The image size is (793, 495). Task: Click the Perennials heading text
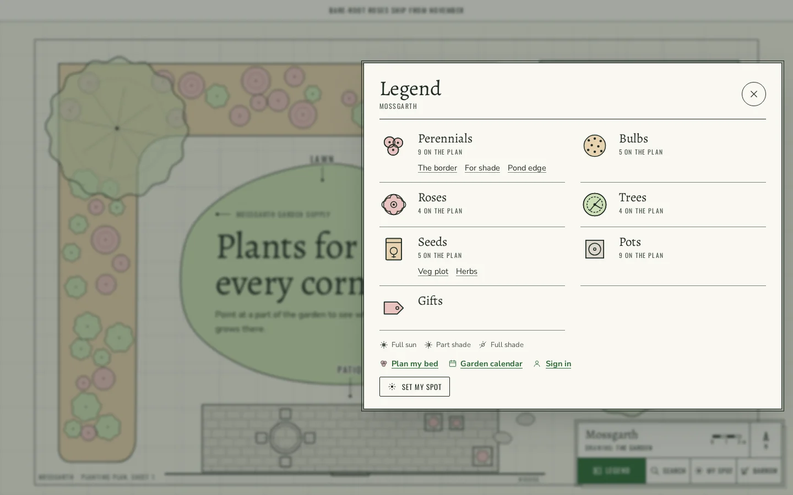click(x=445, y=139)
